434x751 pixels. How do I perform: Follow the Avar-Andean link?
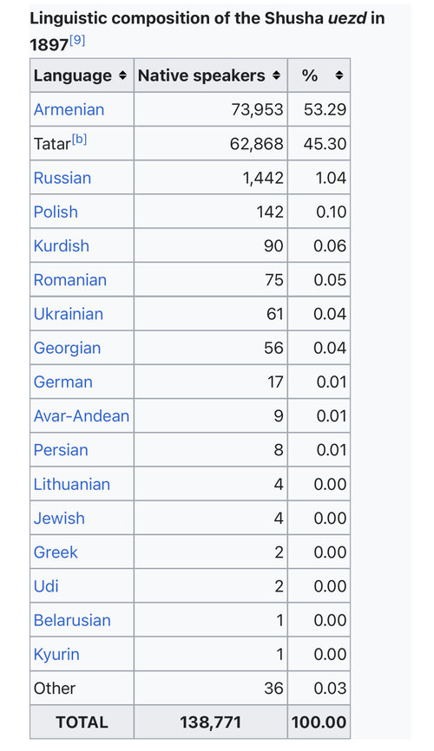click(x=82, y=416)
